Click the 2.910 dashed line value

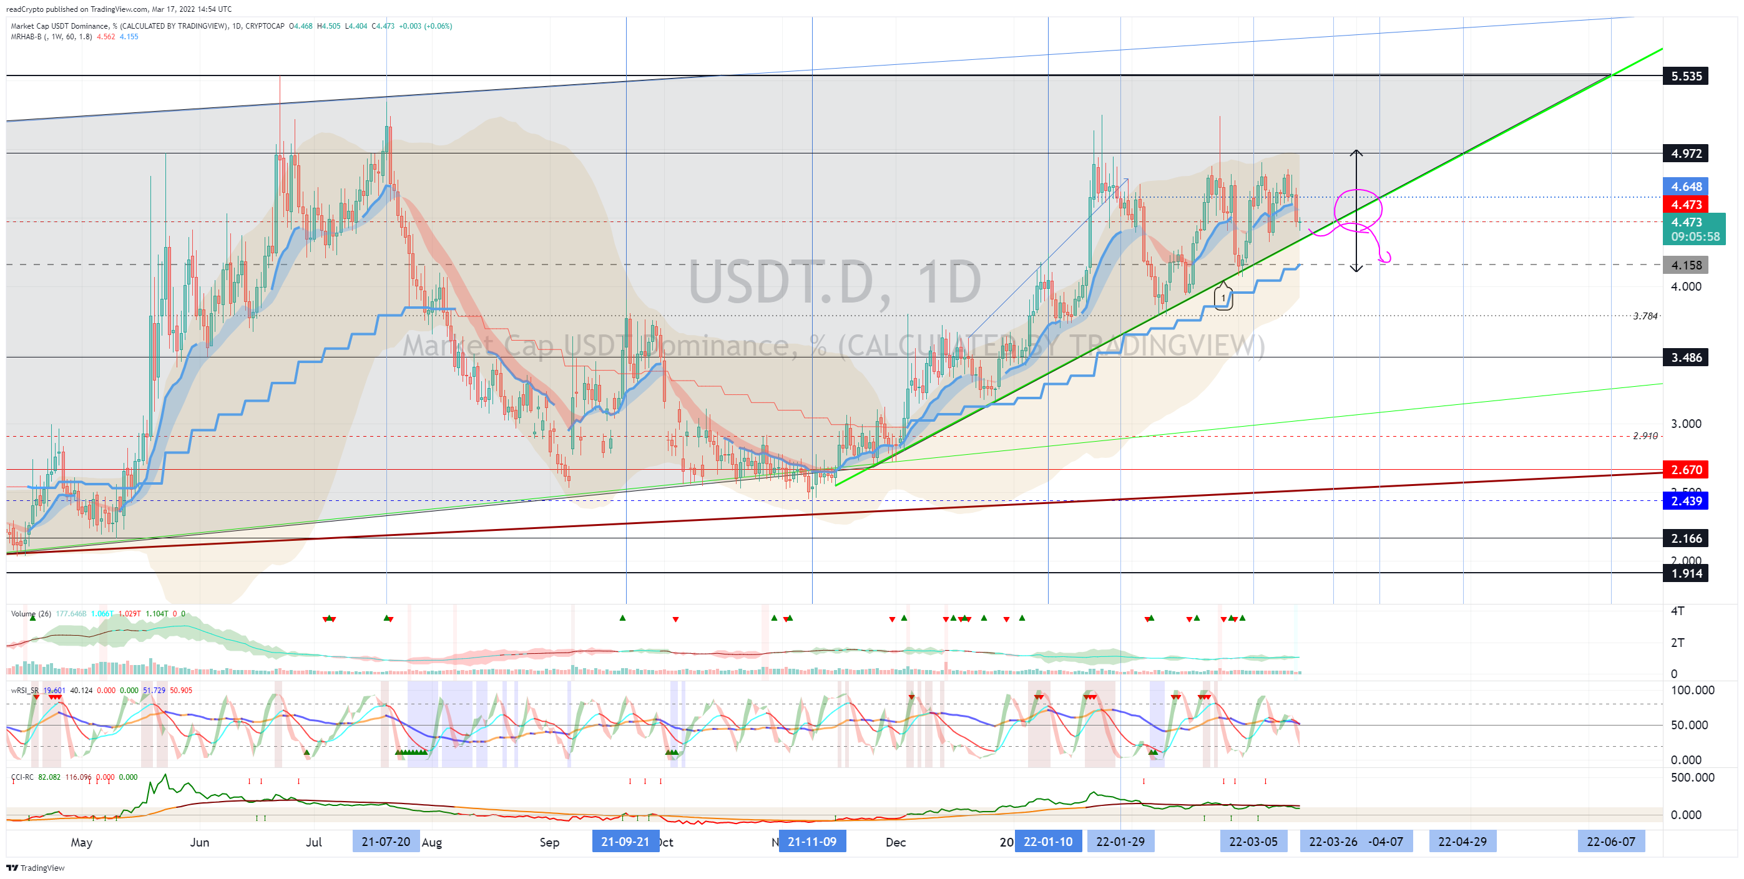1645,436
